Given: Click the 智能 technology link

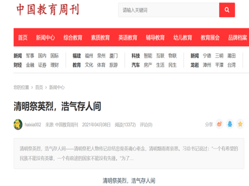Looking at the screenshot, I should point(148,56).
